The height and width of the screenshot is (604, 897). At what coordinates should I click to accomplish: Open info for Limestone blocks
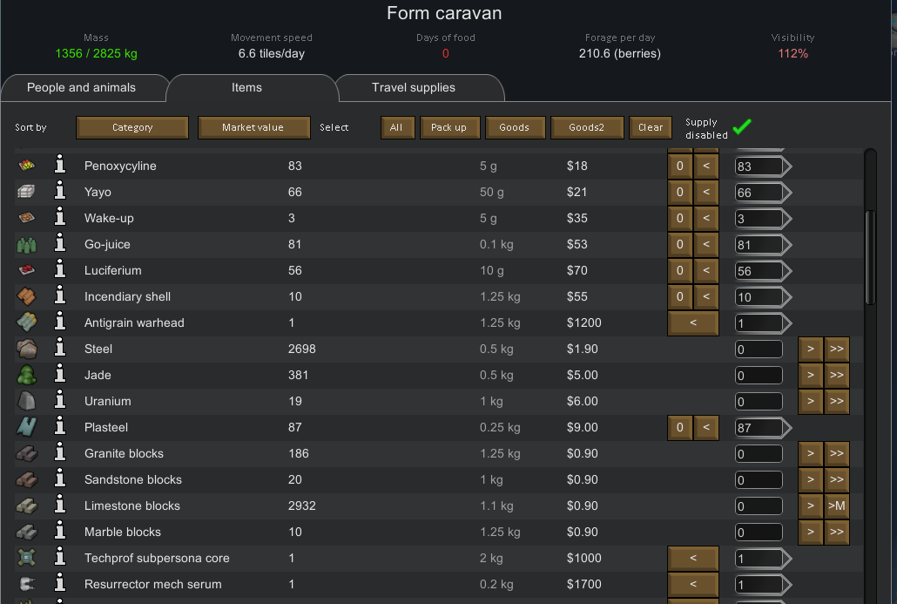pyautogui.click(x=60, y=506)
